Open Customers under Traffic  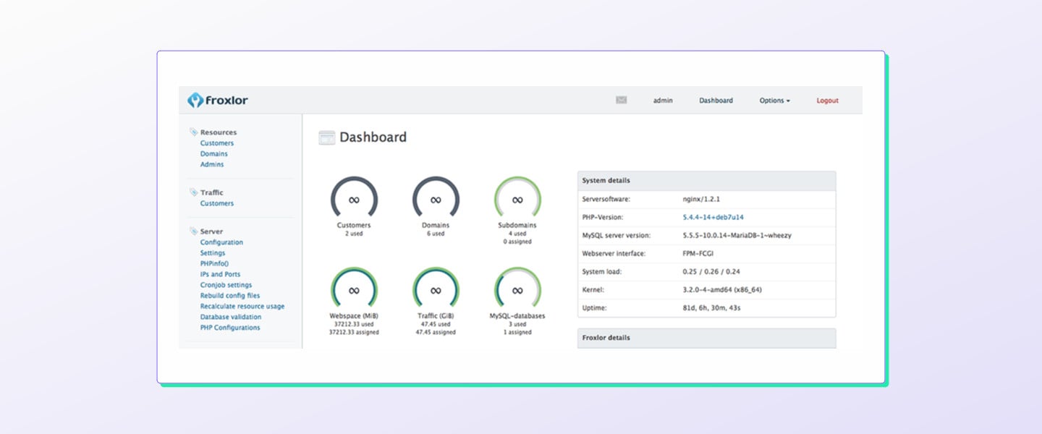click(217, 203)
